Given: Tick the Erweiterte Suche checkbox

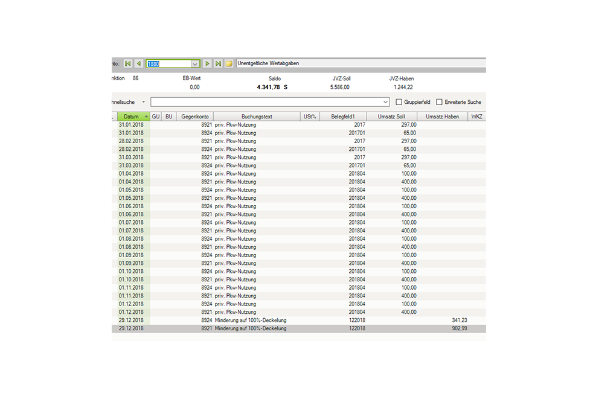Looking at the screenshot, I should pyautogui.click(x=440, y=102).
